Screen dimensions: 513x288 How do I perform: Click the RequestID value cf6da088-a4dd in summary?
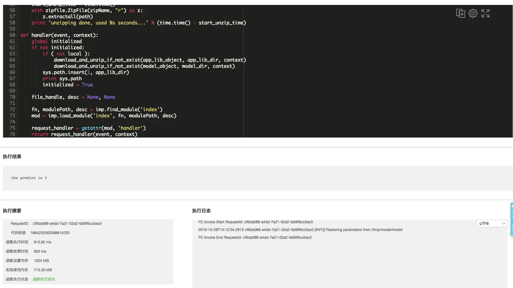coord(67,224)
